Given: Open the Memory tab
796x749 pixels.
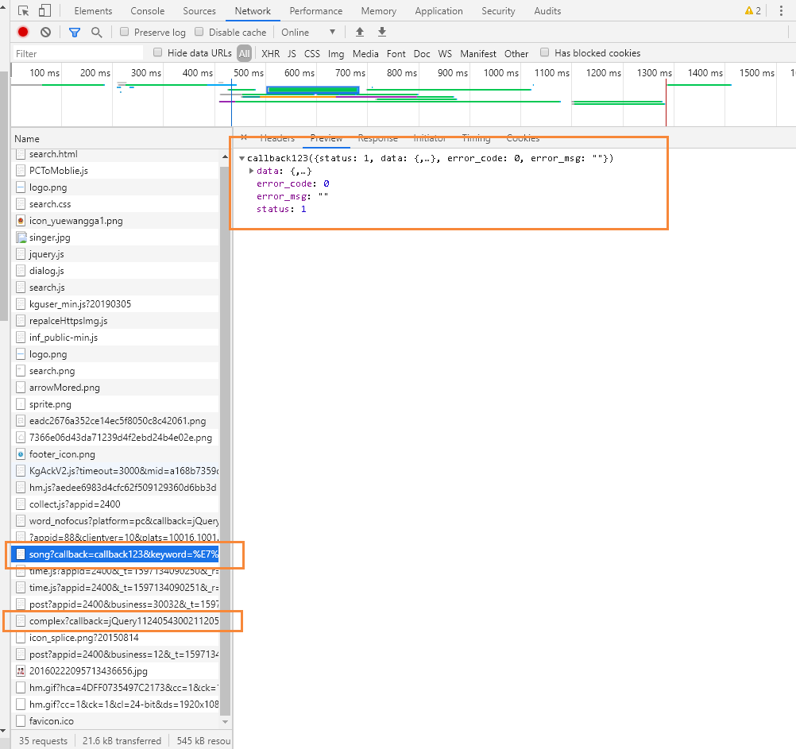Looking at the screenshot, I should click(x=379, y=10).
